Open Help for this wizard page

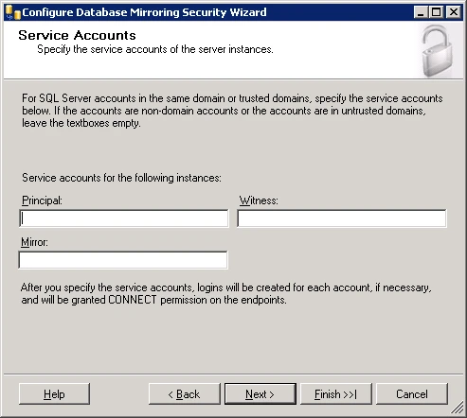click(x=54, y=394)
